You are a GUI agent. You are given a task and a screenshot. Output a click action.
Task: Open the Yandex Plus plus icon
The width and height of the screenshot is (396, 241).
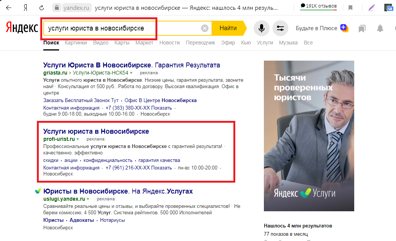pyautogui.click(x=344, y=28)
